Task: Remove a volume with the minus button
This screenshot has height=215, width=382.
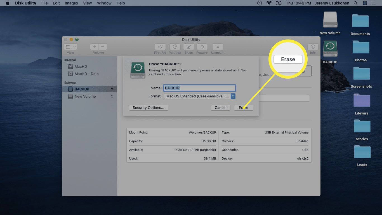Action: [x=103, y=47]
